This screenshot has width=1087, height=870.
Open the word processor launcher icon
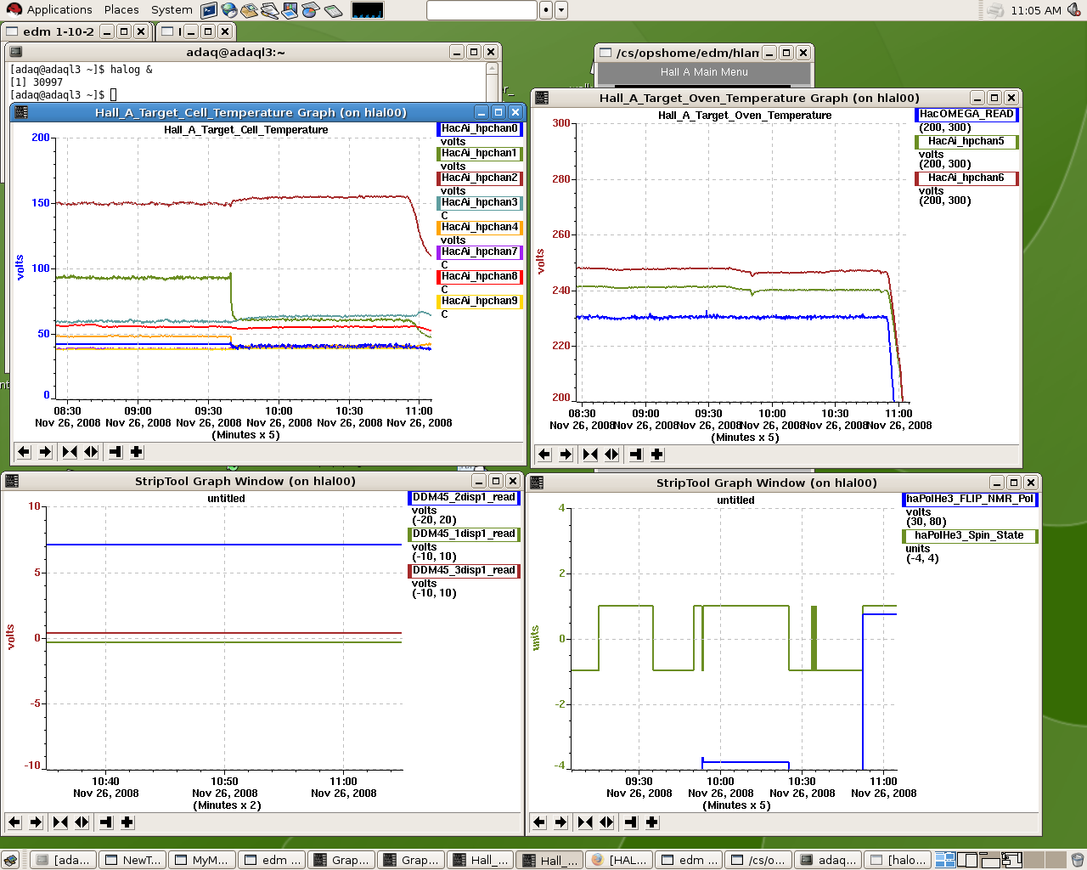[269, 10]
